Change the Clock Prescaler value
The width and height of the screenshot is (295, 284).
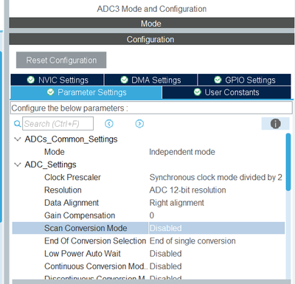tap(215, 177)
